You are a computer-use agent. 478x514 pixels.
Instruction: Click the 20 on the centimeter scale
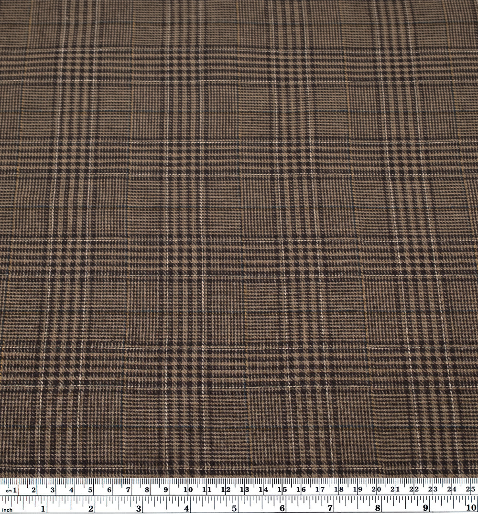coord(377,490)
